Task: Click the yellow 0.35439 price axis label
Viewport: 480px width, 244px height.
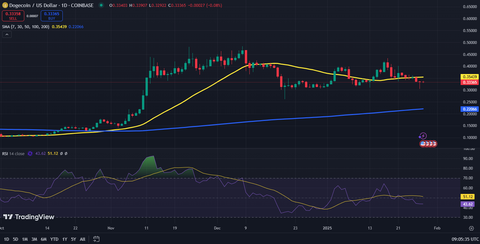Action: pyautogui.click(x=469, y=77)
